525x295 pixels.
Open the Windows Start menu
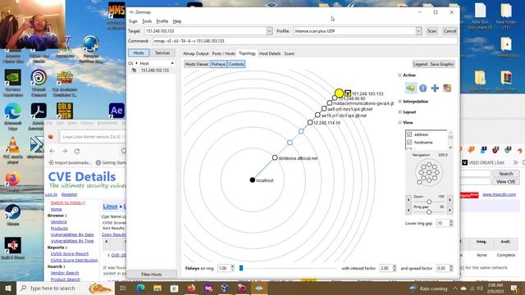pyautogui.click(x=8, y=288)
